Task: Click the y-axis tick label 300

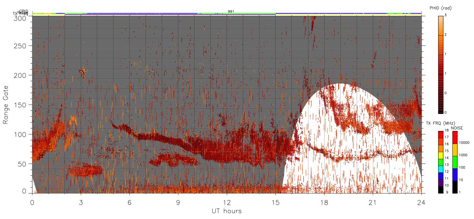Action: click(20, 18)
